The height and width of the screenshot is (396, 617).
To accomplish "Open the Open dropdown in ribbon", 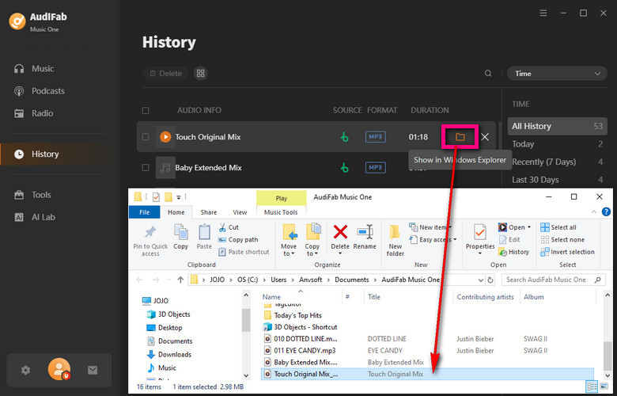I will tap(515, 227).
